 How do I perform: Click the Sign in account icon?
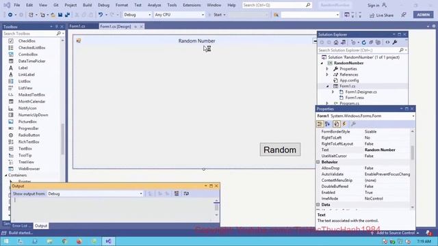click(385, 5)
